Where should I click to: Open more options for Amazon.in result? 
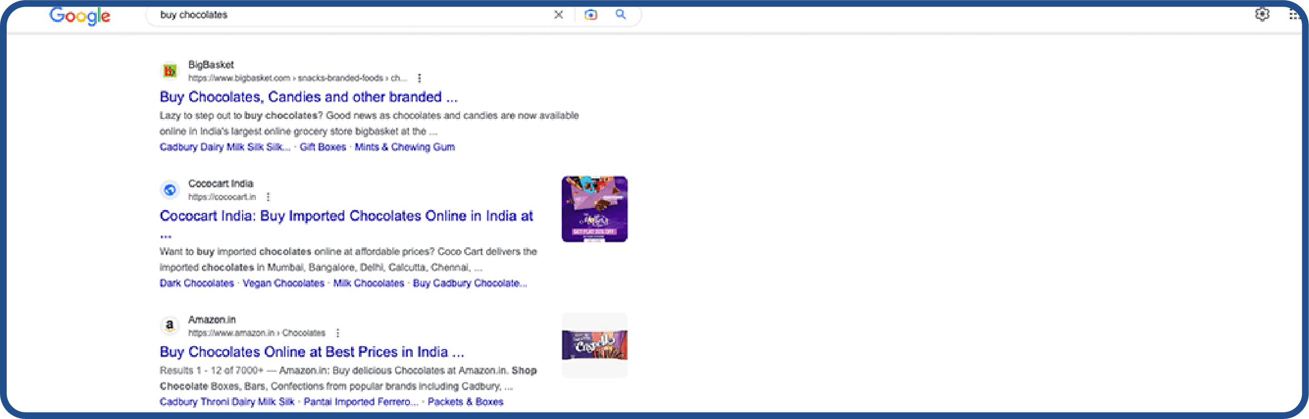[x=338, y=333]
